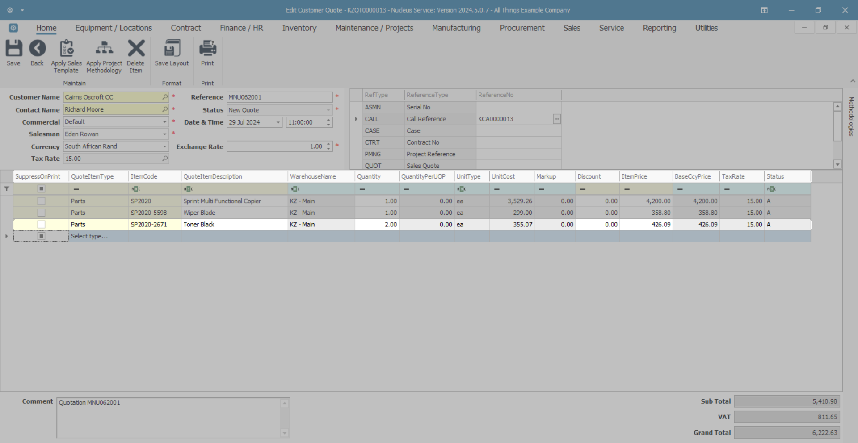This screenshot has height=443, width=858.
Task: Open the Status dropdown showing New Quote
Action: click(328, 110)
